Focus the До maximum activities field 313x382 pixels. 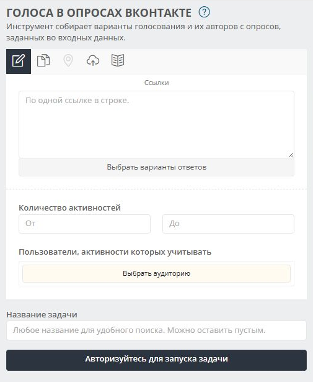point(228,224)
